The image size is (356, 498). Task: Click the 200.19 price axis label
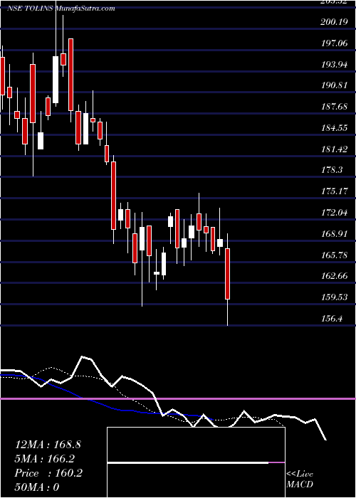point(335,21)
